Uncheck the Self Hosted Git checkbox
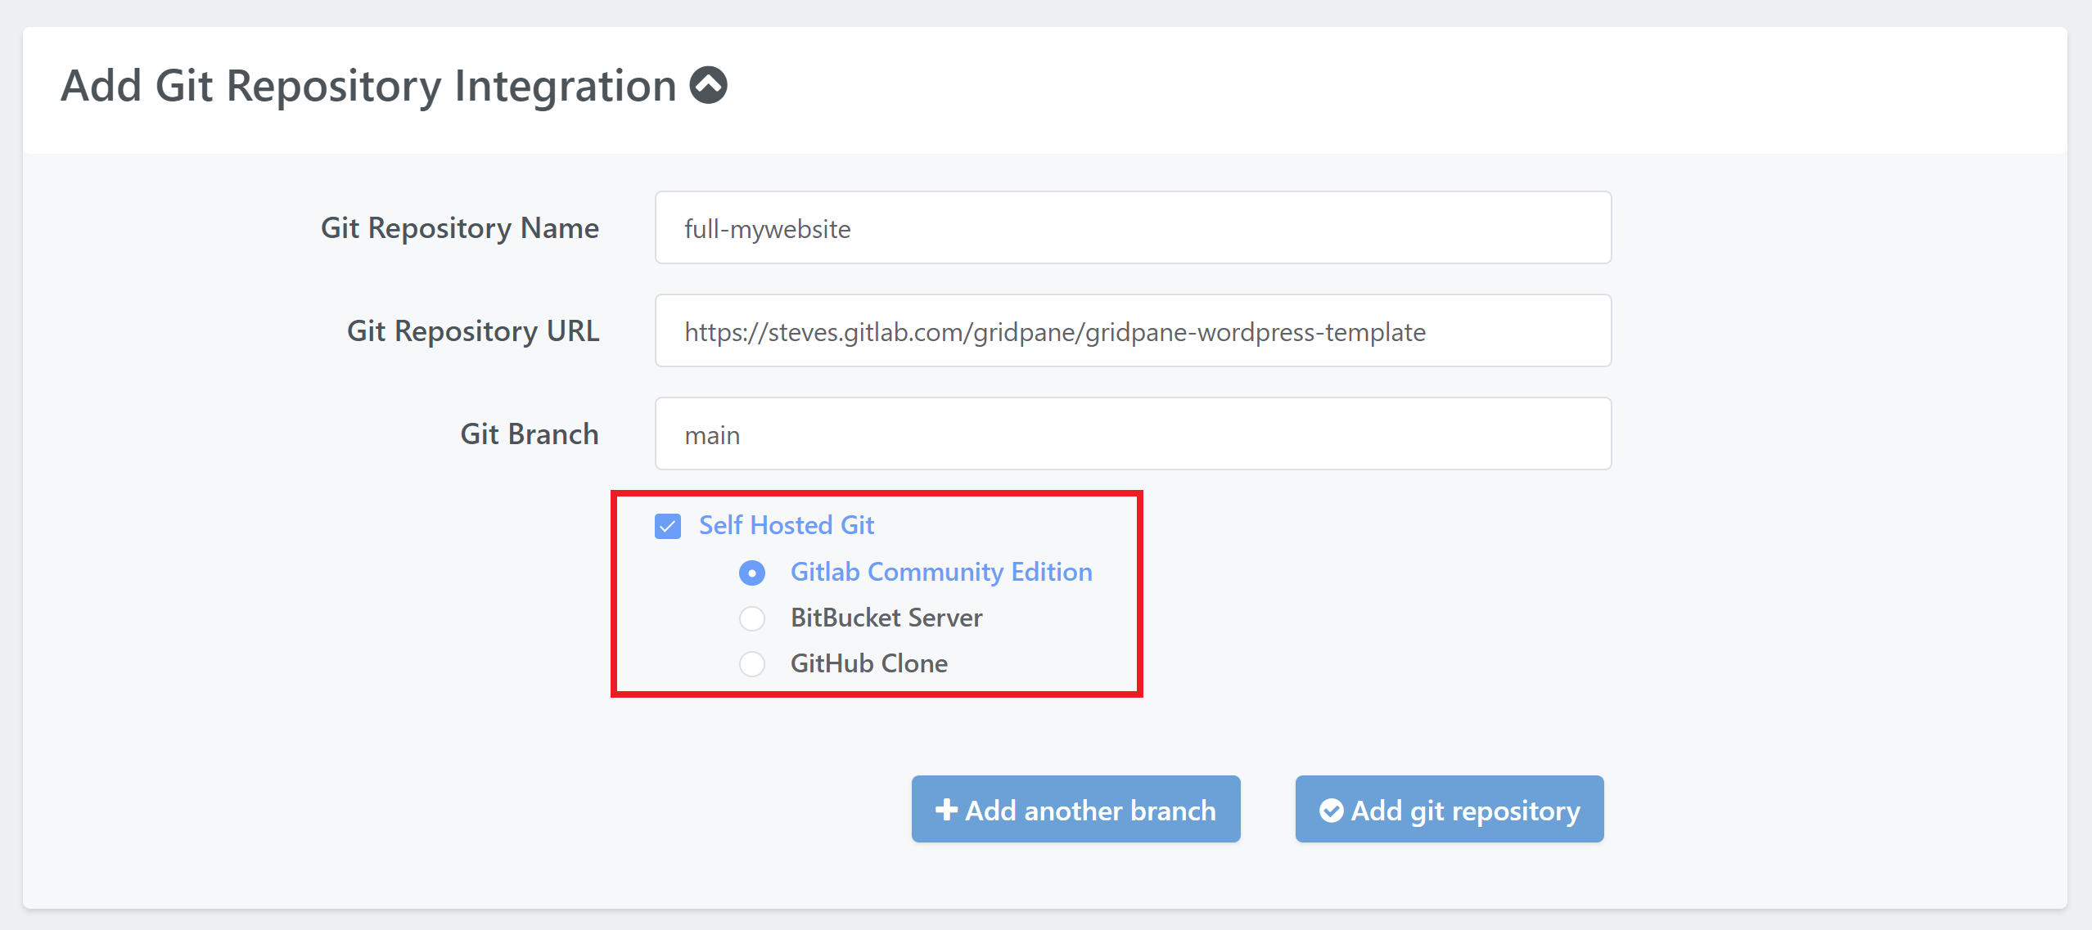The width and height of the screenshot is (2092, 930). click(668, 526)
